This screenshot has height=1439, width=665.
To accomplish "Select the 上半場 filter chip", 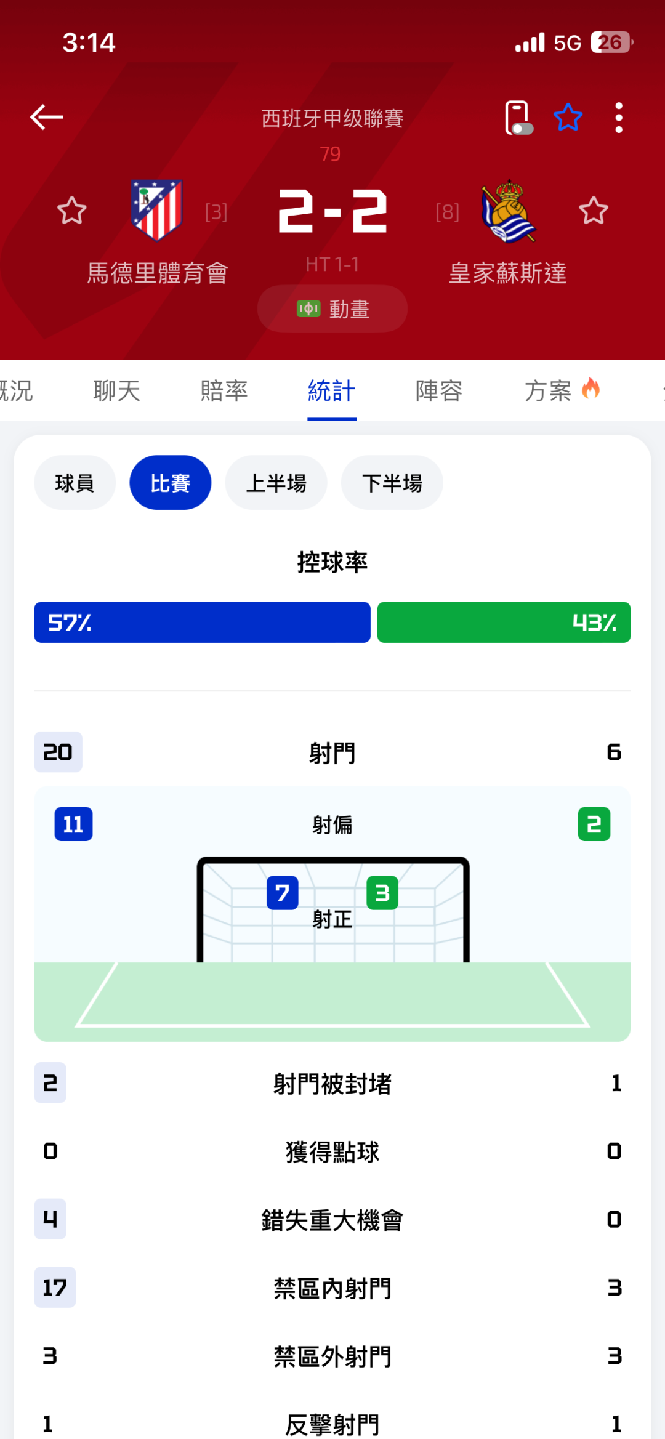I will pyautogui.click(x=276, y=483).
